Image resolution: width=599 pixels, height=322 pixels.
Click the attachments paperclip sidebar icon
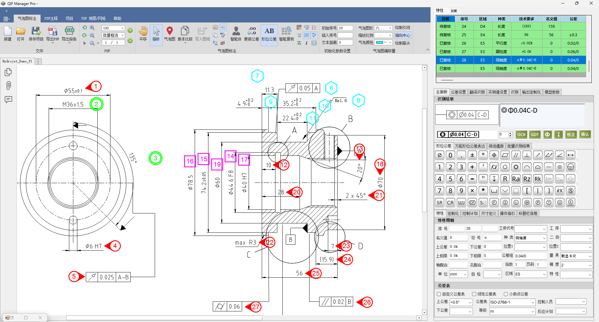coord(8,85)
